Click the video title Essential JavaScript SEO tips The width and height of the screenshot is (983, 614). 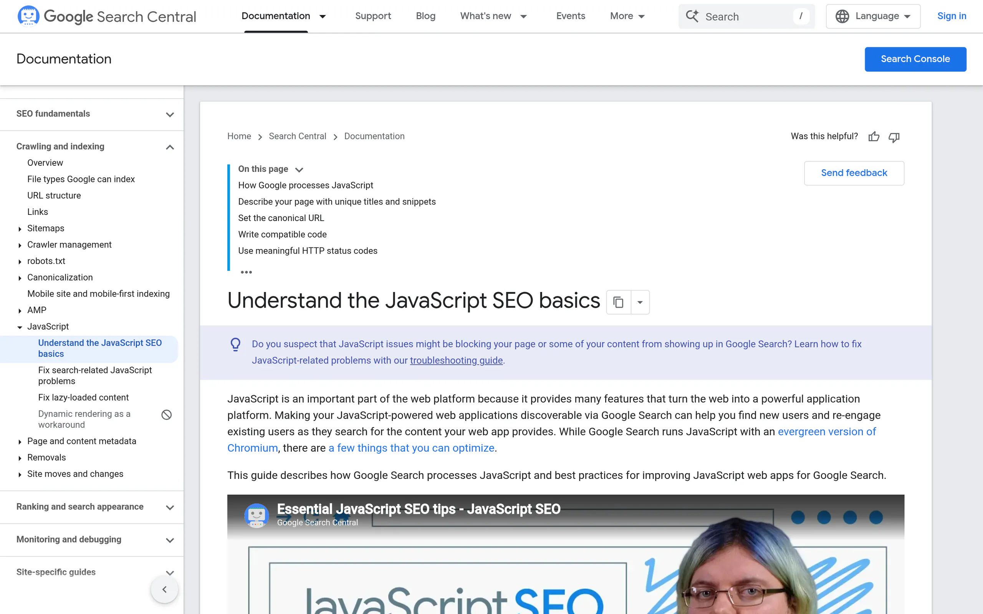pyautogui.click(x=419, y=509)
